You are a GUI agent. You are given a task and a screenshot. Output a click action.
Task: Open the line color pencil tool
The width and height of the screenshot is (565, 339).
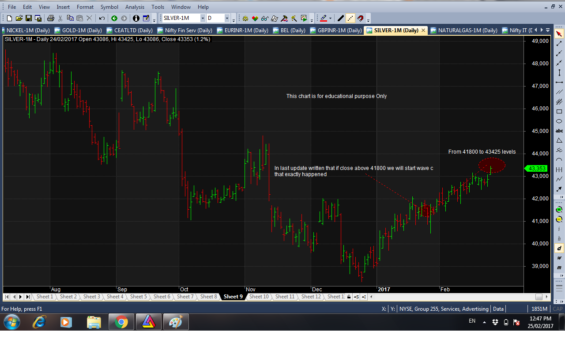pos(323,18)
